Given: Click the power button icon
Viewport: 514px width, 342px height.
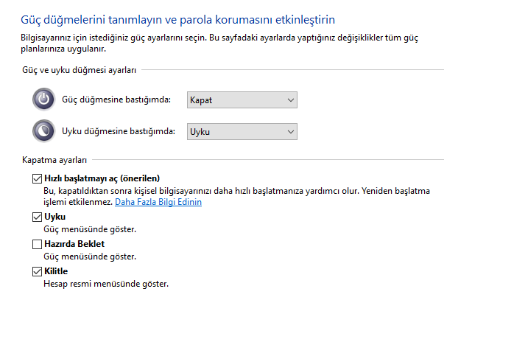Looking at the screenshot, I should tap(43, 100).
